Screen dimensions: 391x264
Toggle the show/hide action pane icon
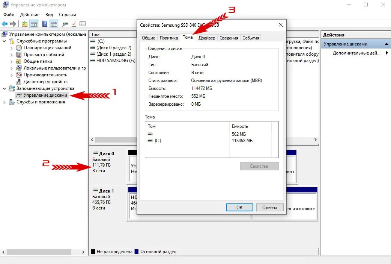tap(54, 24)
